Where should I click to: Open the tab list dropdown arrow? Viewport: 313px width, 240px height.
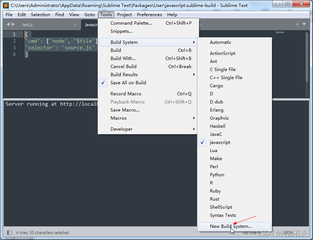[x=304, y=24]
